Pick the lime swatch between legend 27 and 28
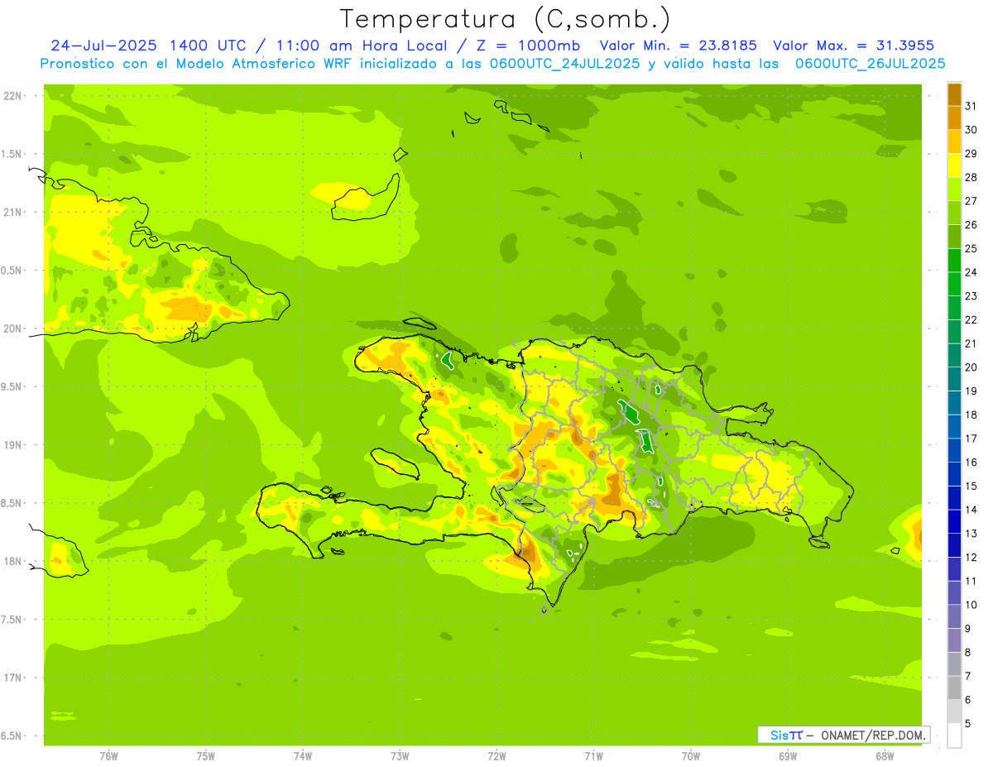Viewport: 993px width, 767px height. pyautogui.click(x=955, y=189)
